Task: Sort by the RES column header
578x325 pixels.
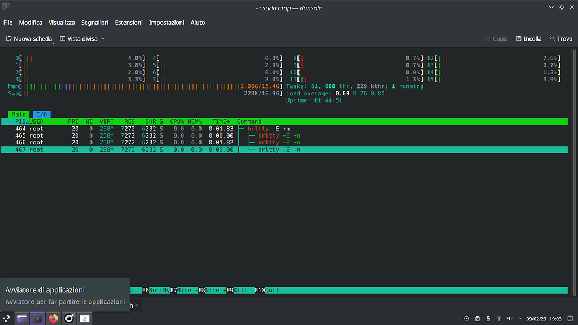Action: click(129, 122)
